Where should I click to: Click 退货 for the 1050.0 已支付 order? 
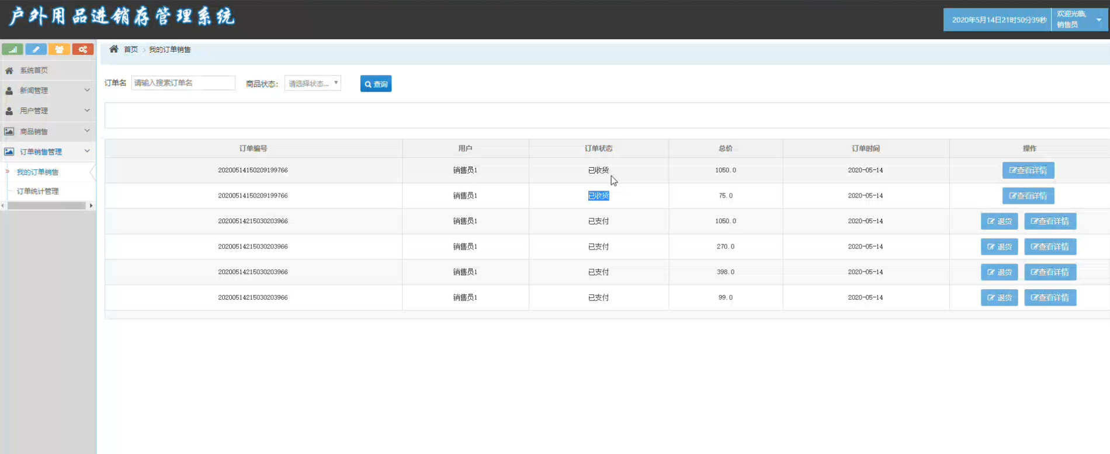(x=1000, y=221)
